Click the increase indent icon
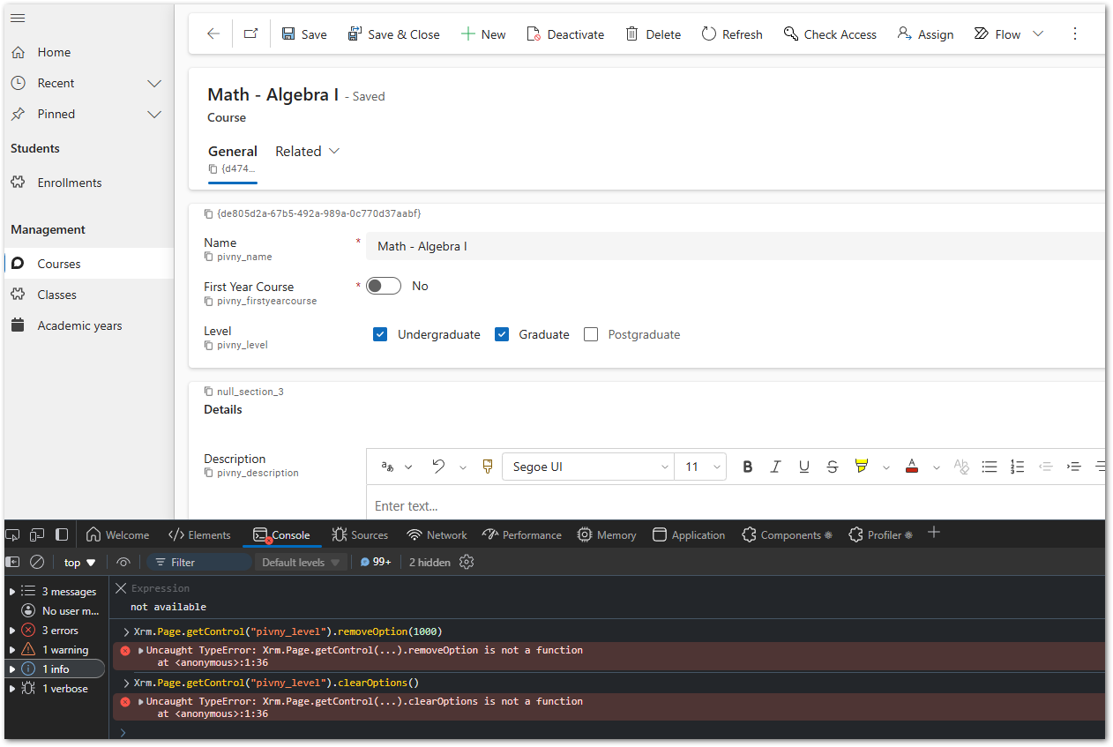 (1074, 467)
